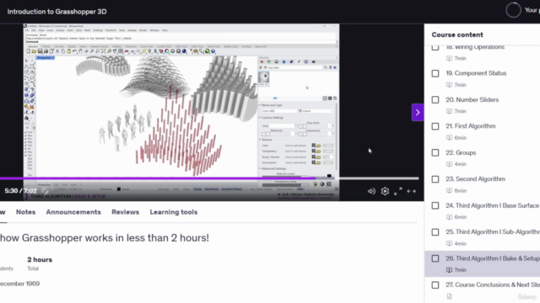Seek on the purple video progress bar
Image resolution: width=540 pixels, height=303 pixels.
(x=209, y=178)
